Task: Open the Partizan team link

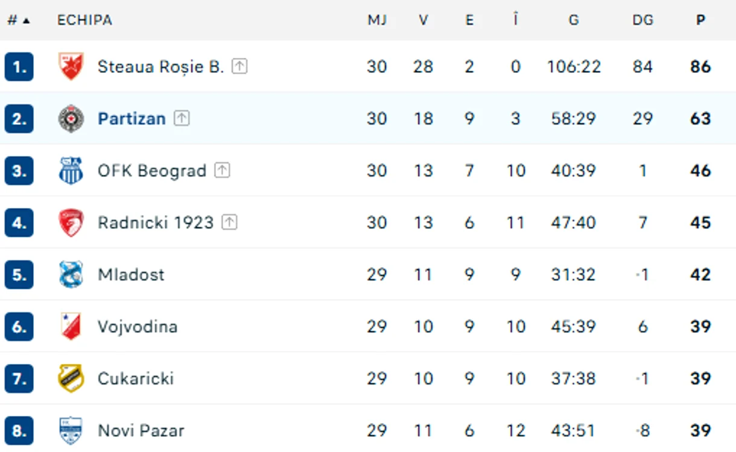Action: point(132,119)
